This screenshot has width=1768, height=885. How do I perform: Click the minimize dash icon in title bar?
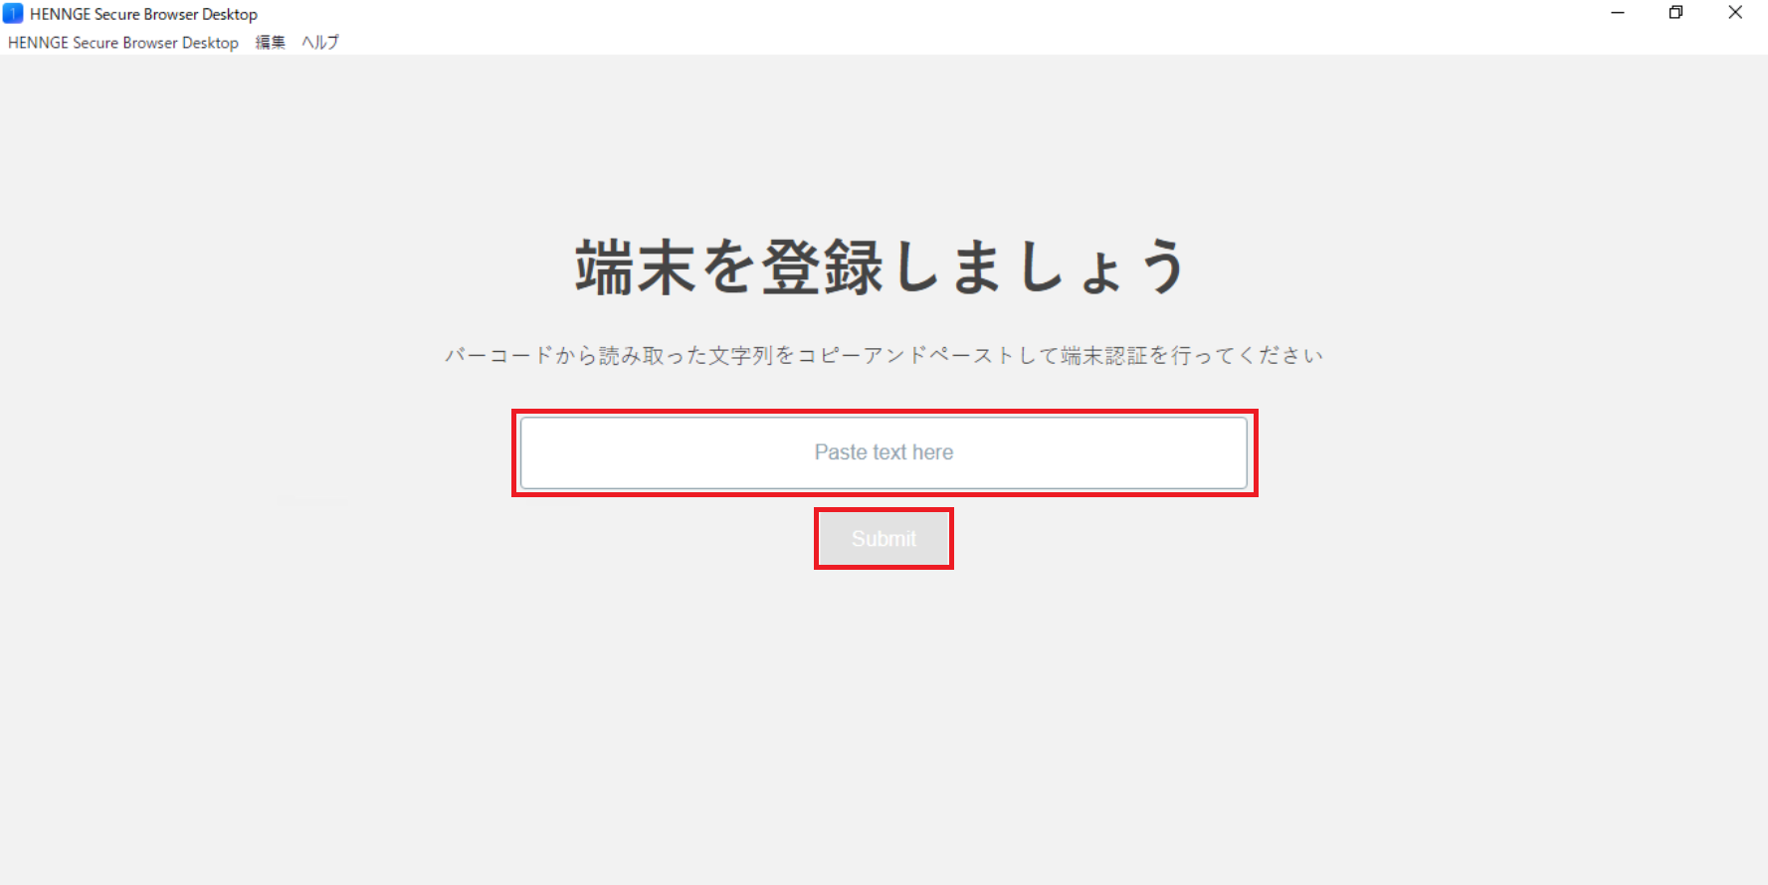tap(1618, 13)
